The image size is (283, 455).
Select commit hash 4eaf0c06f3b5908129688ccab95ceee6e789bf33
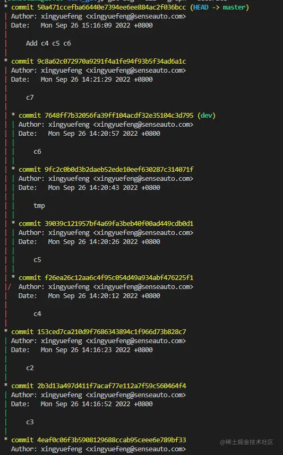(112, 440)
